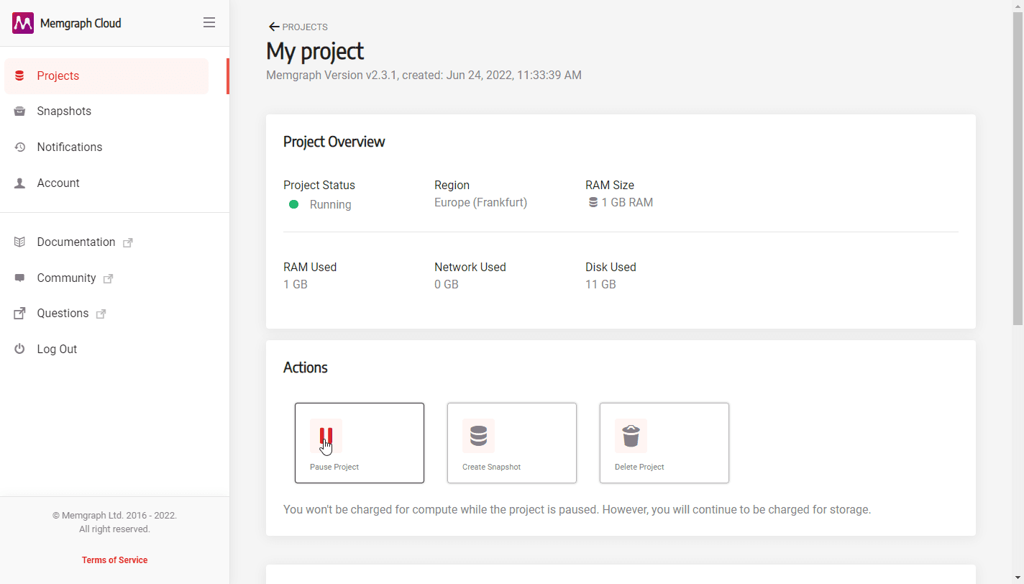Toggle the hamburger sidebar menu
This screenshot has width=1024, height=584.
click(209, 23)
